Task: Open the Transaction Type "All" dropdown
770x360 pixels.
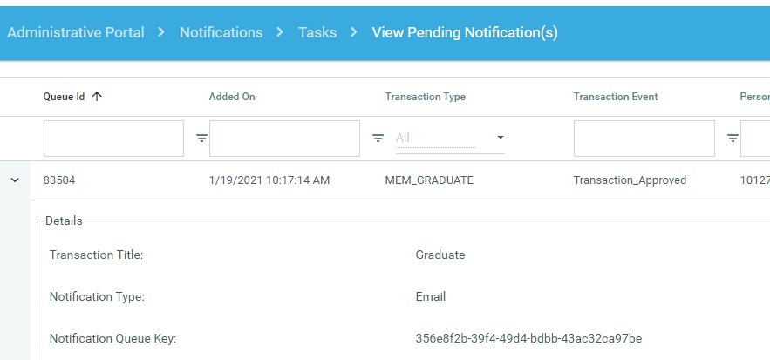Action: (450, 138)
